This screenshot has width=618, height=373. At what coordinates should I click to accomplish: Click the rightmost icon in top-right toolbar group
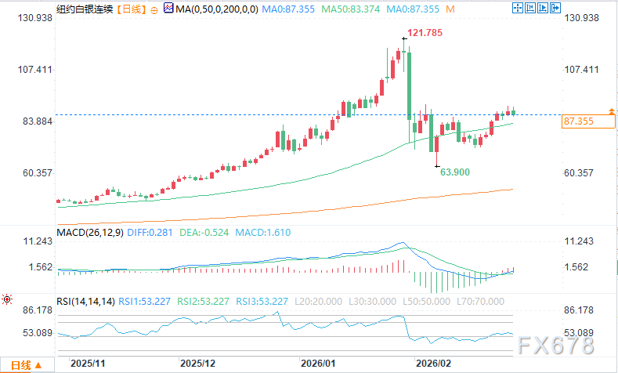coord(555,8)
